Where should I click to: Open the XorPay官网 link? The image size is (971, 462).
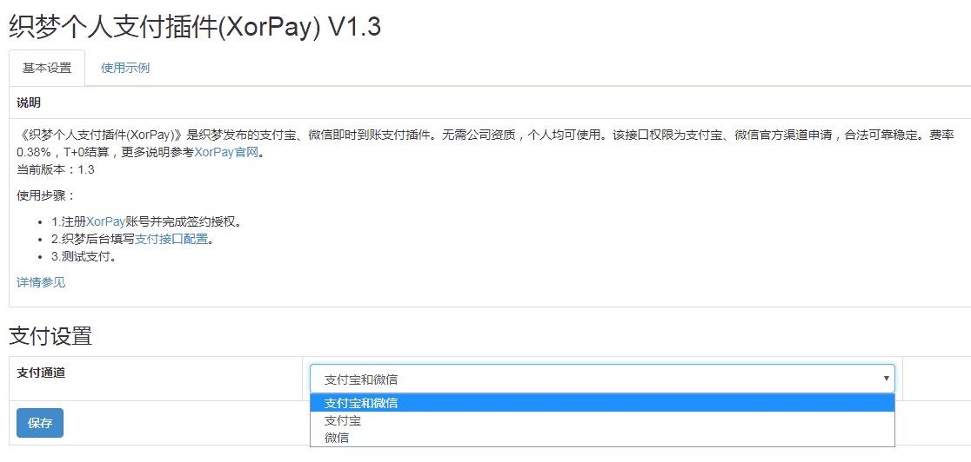click(225, 152)
